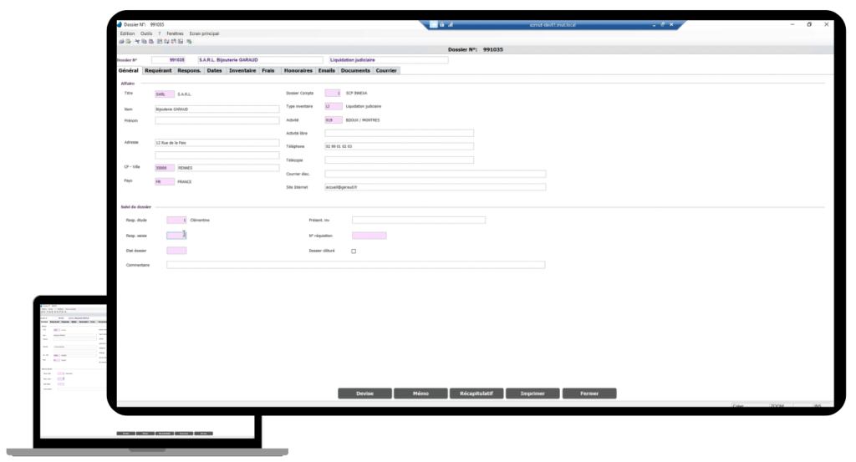Viewport: 856px width, 462px height.
Task: Click the Adresse field with 12 Rue de la Paix
Action: click(x=217, y=142)
